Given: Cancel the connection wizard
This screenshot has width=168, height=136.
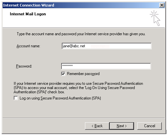Looking at the screenshot, I should 150,126.
